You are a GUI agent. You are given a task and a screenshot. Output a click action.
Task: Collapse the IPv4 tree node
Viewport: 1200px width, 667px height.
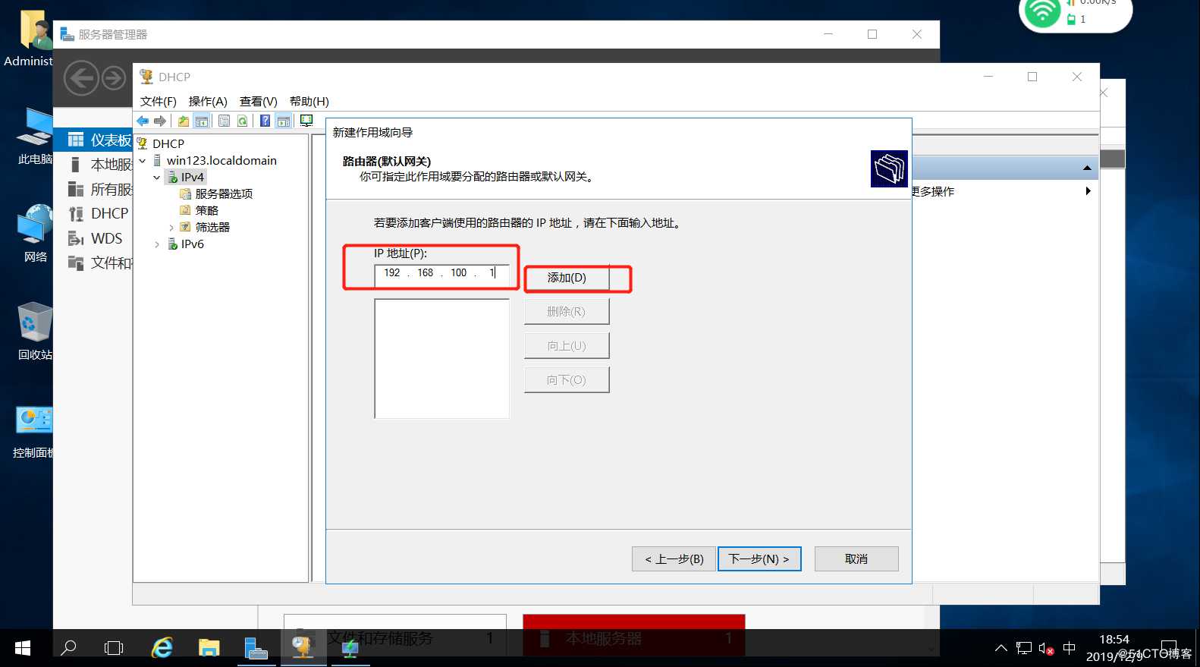coord(156,178)
